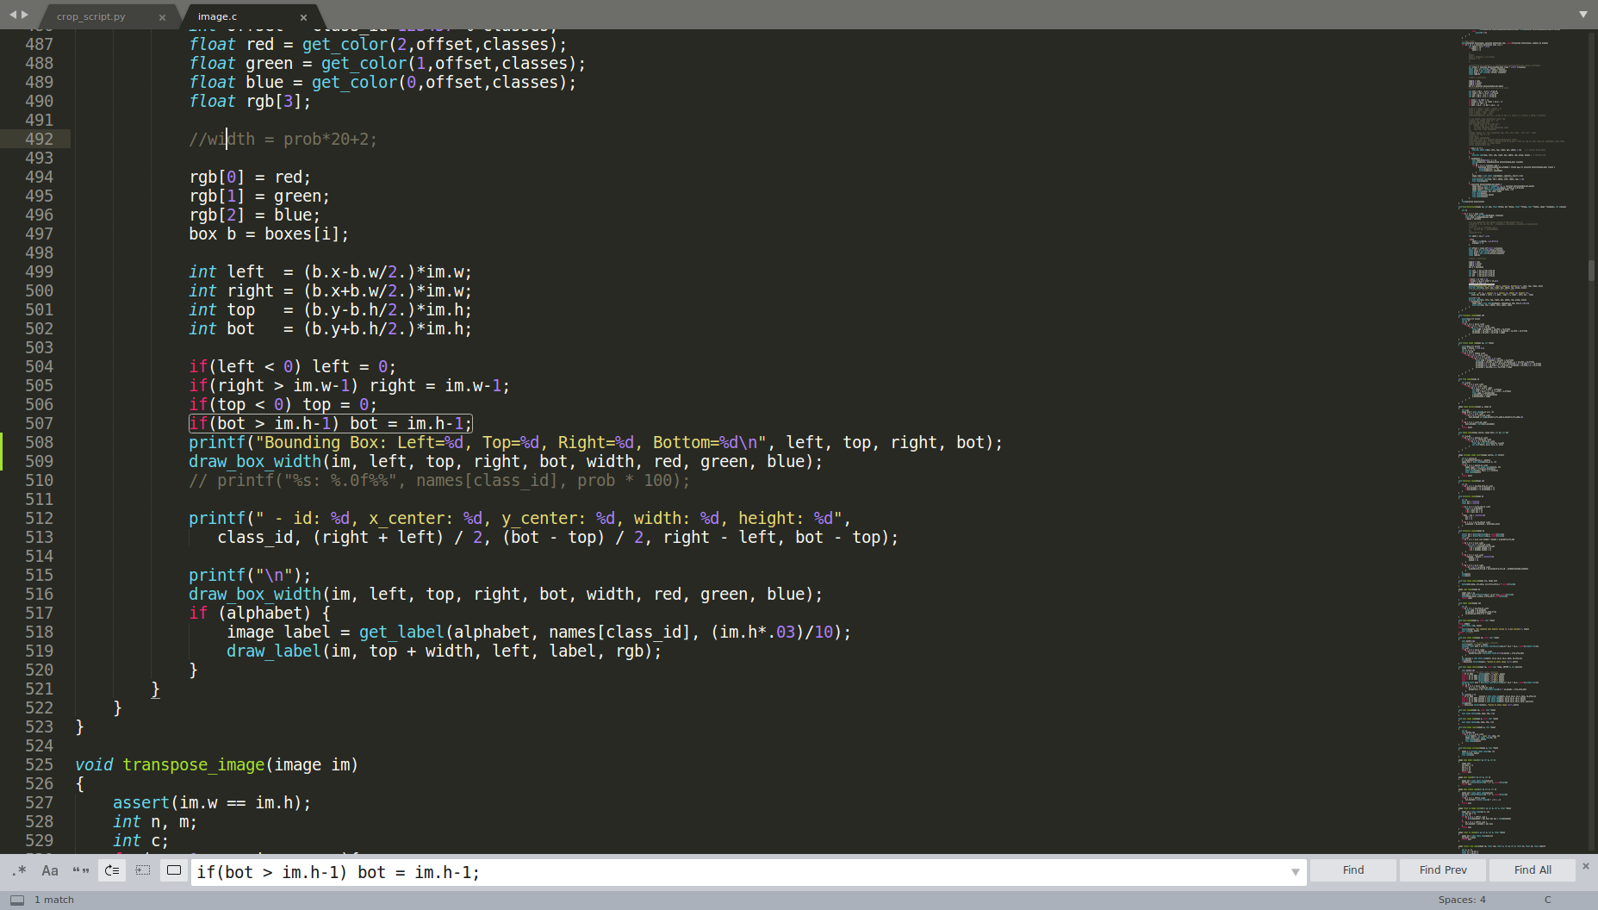The height and width of the screenshot is (910, 1598).
Task: Click line number 525 in gutter
Action: pos(39,764)
